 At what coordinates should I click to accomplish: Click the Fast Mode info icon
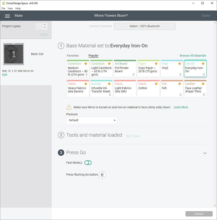tap(81, 163)
